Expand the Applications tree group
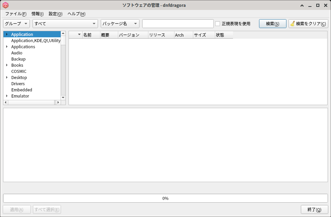The width and height of the screenshot is (331, 217). [7, 47]
